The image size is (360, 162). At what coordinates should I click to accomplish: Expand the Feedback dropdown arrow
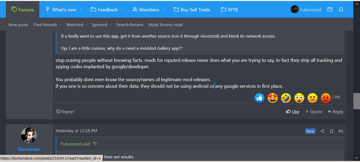(123, 10)
